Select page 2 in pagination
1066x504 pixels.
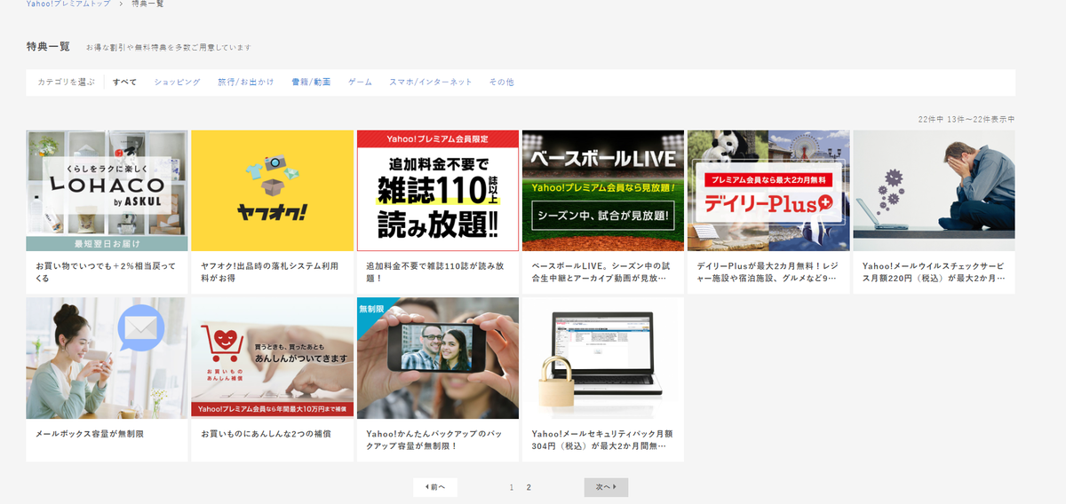click(529, 487)
